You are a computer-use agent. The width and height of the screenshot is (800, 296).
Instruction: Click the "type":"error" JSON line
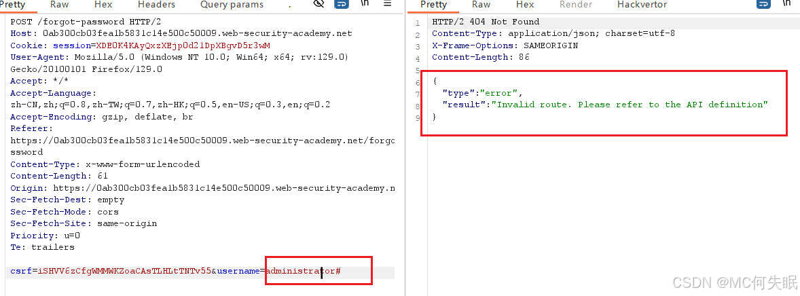483,93
